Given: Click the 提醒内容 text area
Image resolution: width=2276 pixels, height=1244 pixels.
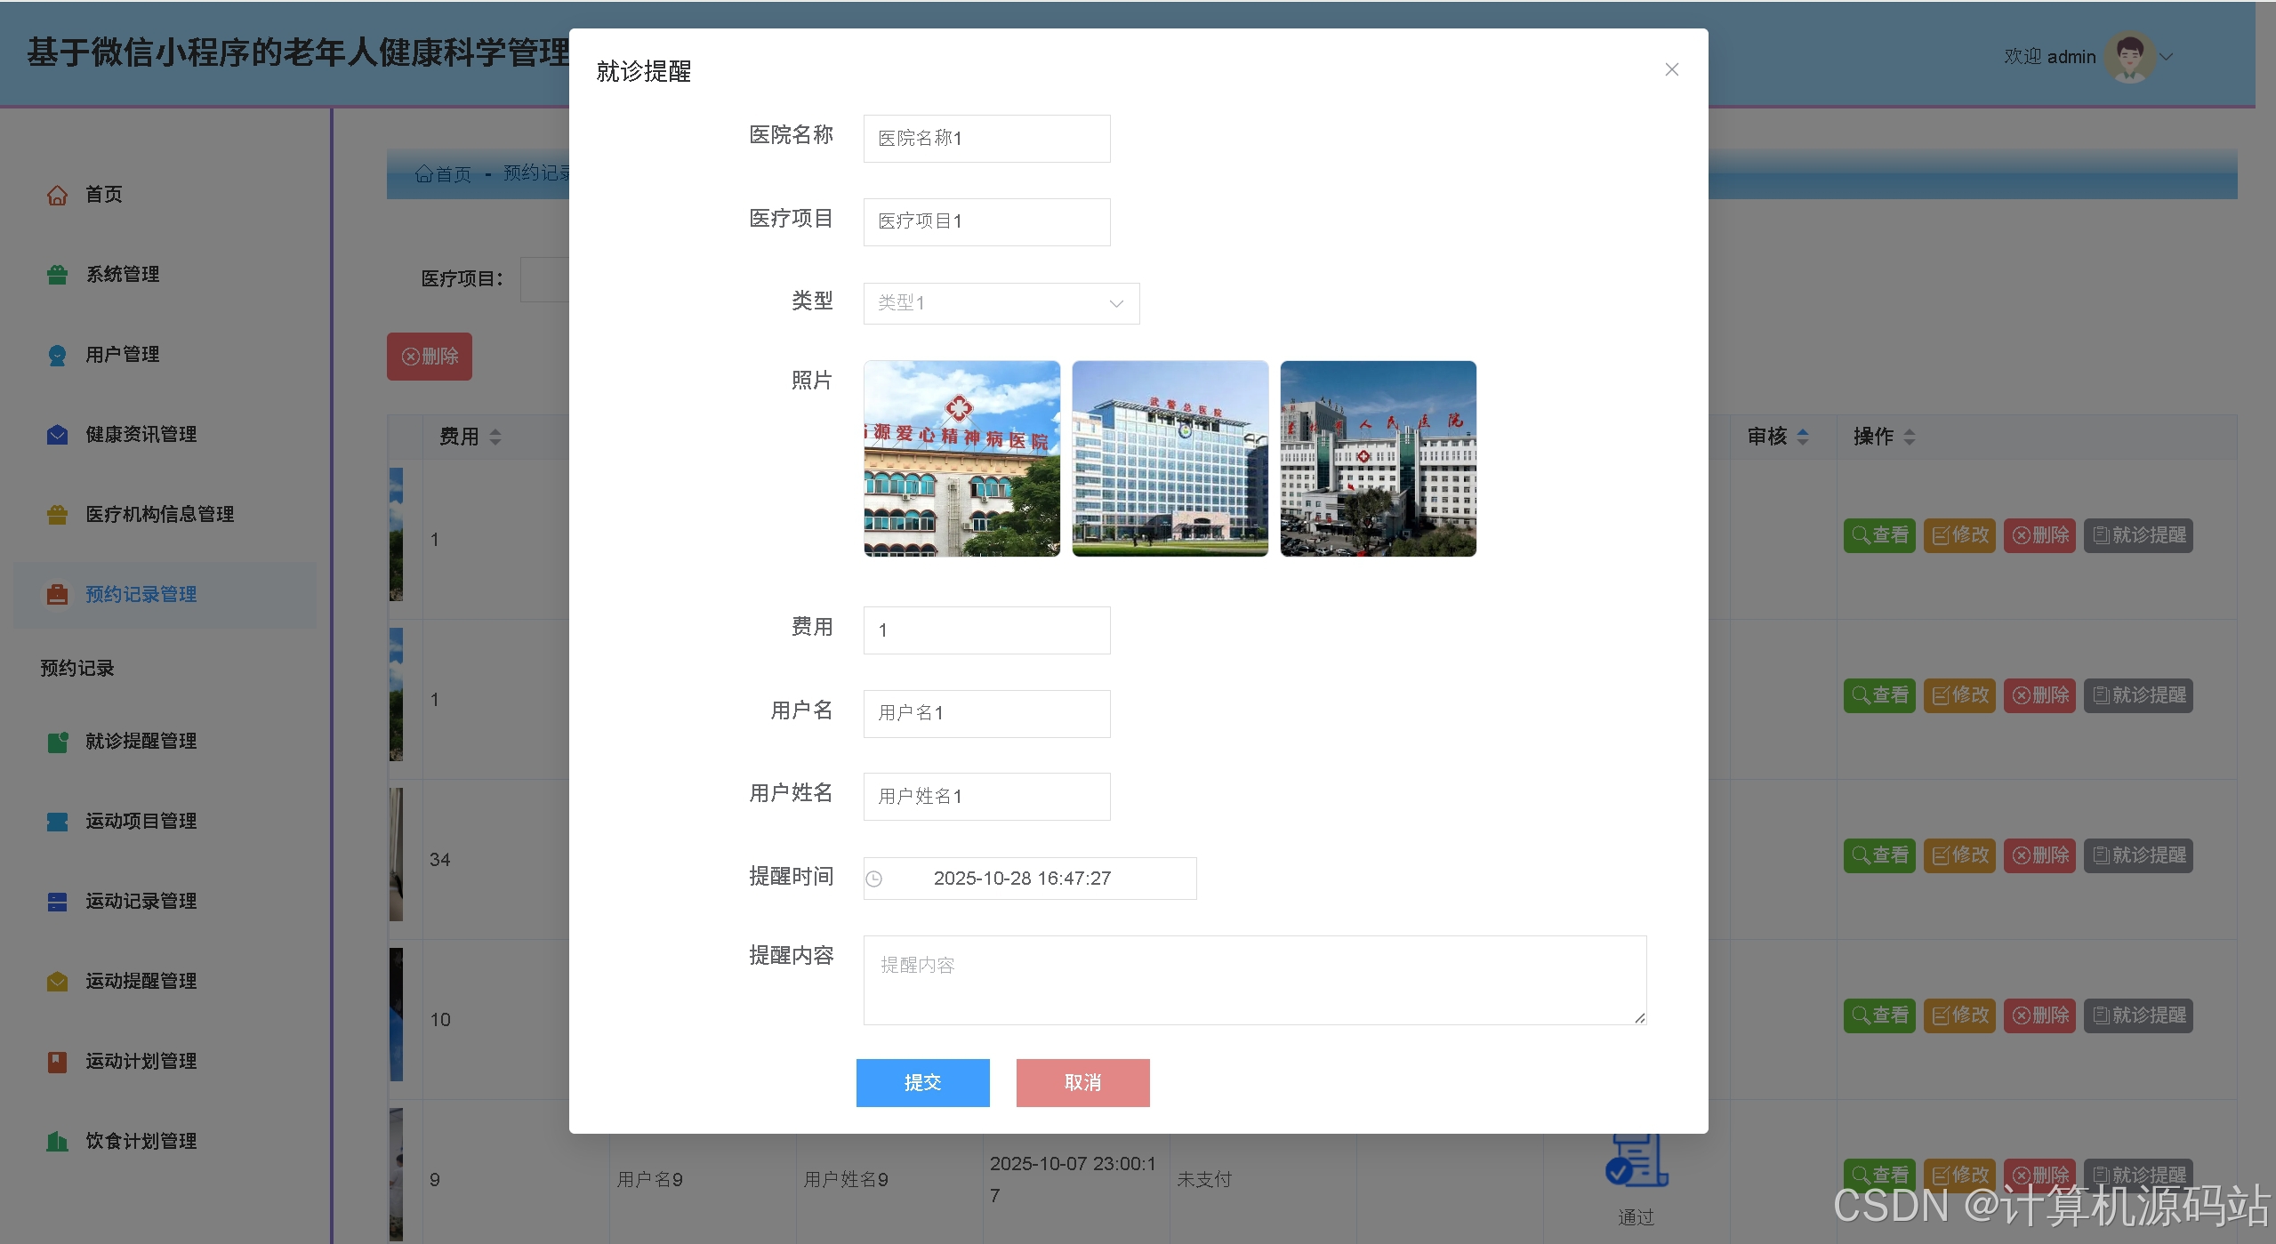Looking at the screenshot, I should pos(1254,980).
